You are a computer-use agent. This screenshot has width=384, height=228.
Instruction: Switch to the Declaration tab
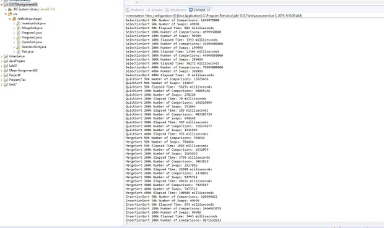176,10
